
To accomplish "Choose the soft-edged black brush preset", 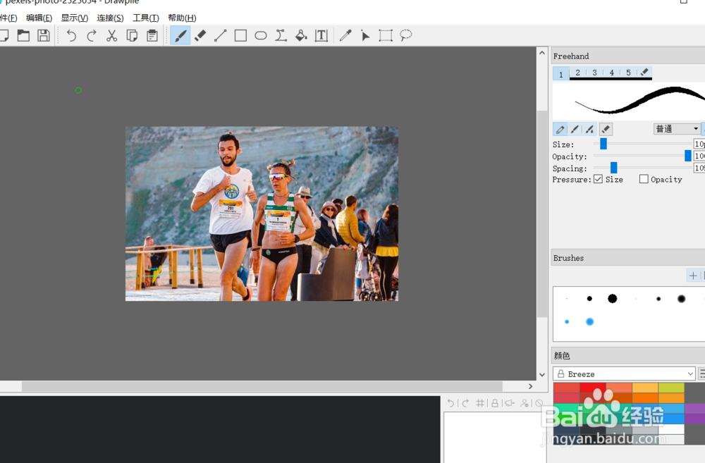I will tap(682, 299).
